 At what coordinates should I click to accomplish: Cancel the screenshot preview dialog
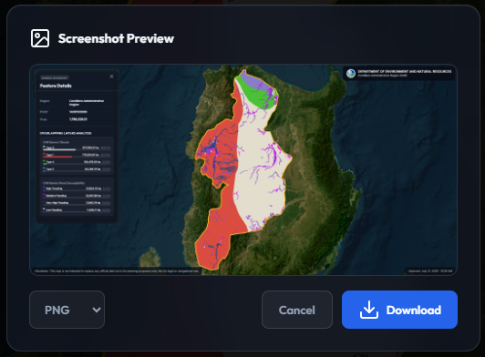click(297, 310)
